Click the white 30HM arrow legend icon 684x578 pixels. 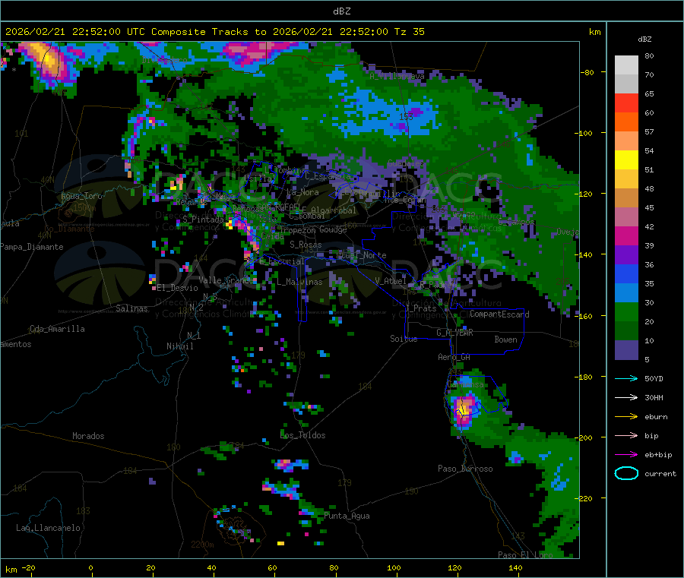click(626, 397)
